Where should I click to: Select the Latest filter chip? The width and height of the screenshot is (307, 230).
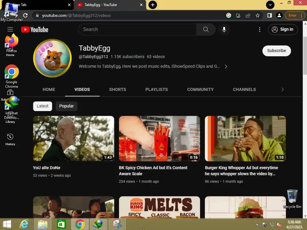click(x=43, y=106)
